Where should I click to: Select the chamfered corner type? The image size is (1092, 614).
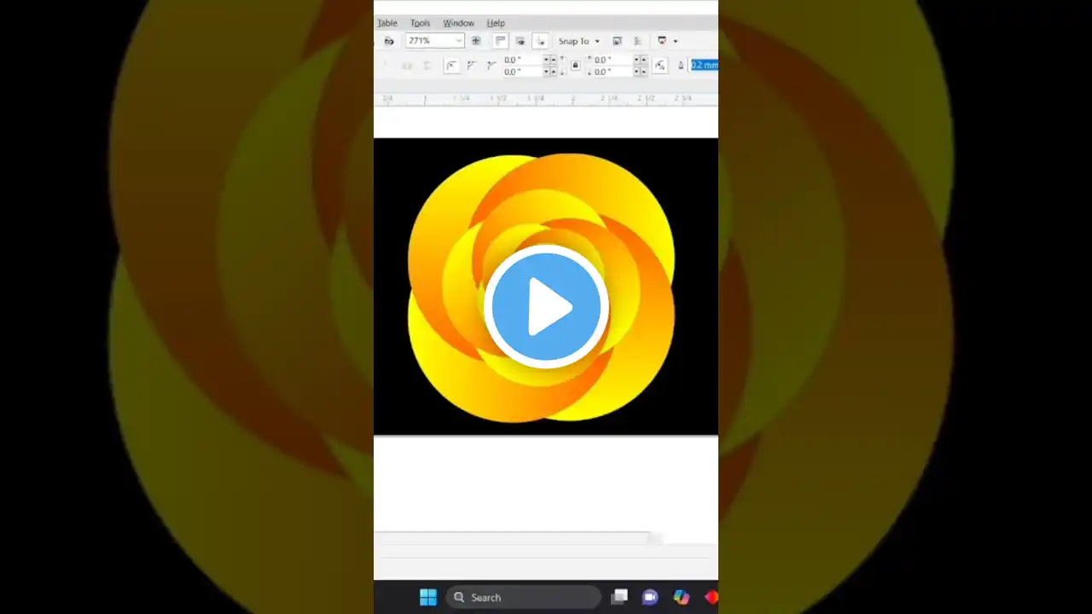pyautogui.click(x=491, y=66)
